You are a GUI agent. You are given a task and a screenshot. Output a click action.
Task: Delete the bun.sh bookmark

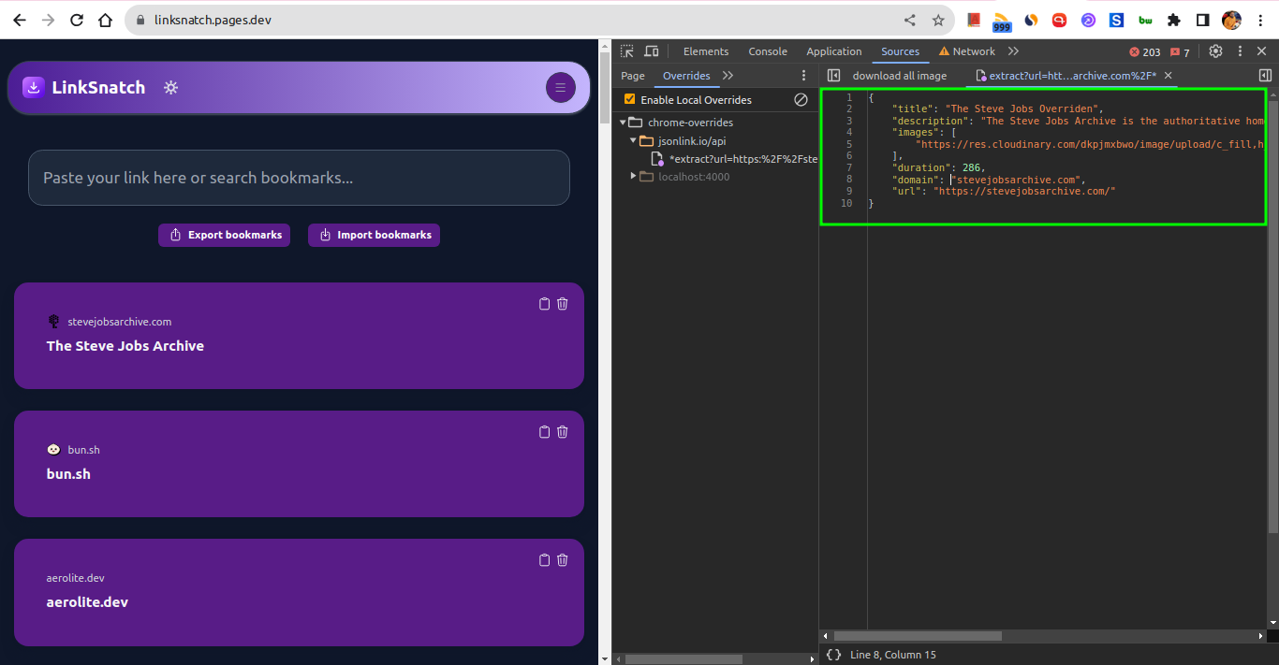click(563, 431)
